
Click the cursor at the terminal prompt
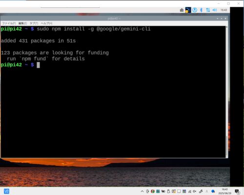pyautogui.click(x=38, y=65)
